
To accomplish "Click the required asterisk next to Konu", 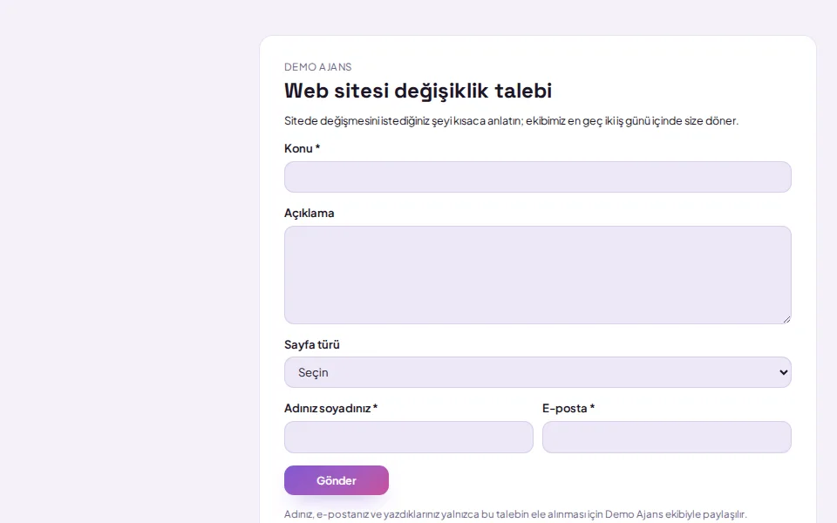I will click(317, 147).
